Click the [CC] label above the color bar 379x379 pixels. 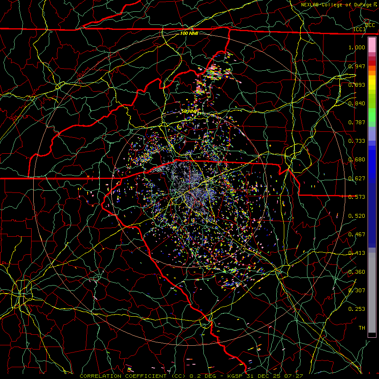(360, 29)
